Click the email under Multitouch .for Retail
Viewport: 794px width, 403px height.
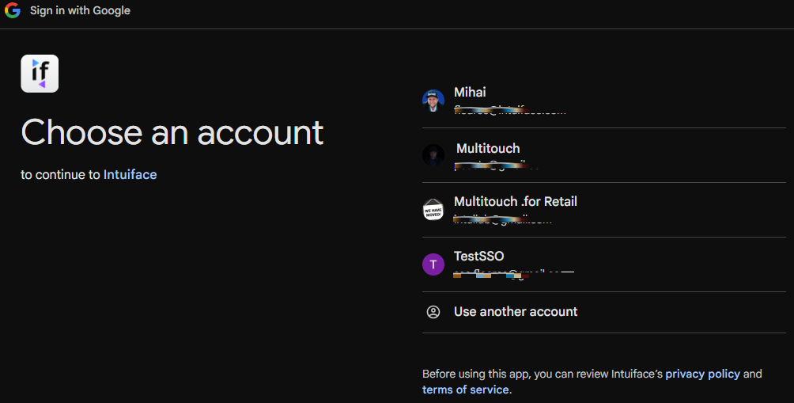pyautogui.click(x=502, y=219)
